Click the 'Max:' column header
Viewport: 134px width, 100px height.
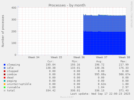[124, 61]
